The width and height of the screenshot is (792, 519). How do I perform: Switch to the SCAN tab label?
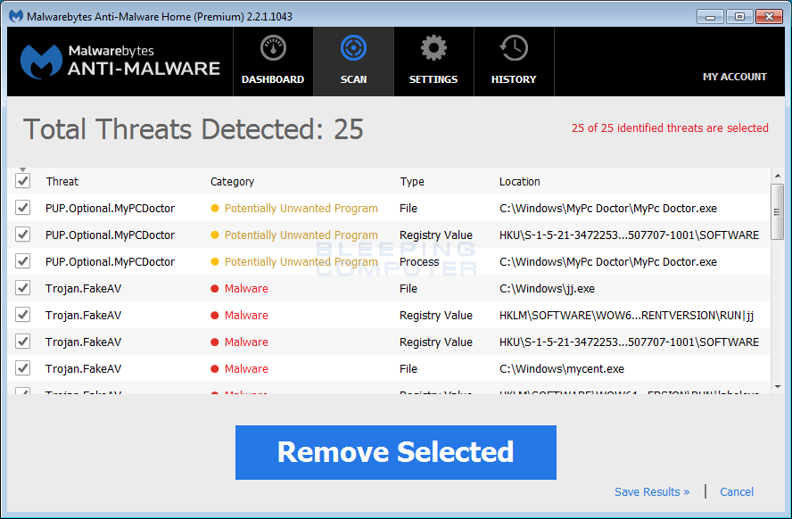point(353,79)
